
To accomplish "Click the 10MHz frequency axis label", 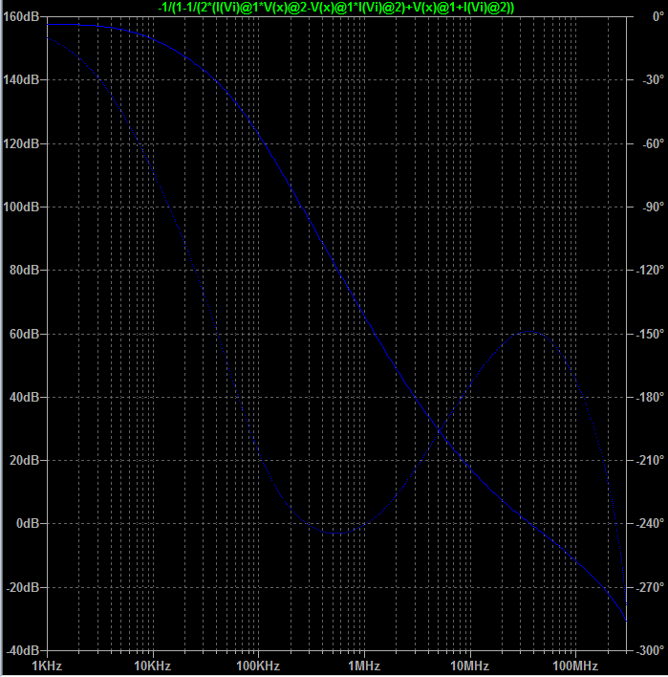I will point(470,666).
